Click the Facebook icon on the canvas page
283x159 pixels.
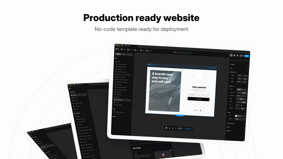pos(195,110)
